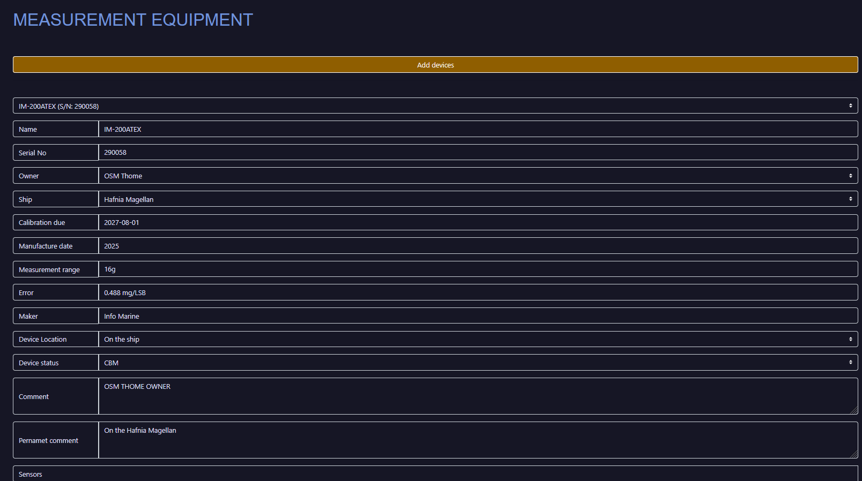Click the Add devices button
Screen dimensions: 862x481
pyautogui.click(x=435, y=65)
